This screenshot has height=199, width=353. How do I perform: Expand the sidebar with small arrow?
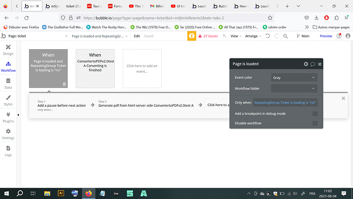pyautogui.click(x=18, y=115)
